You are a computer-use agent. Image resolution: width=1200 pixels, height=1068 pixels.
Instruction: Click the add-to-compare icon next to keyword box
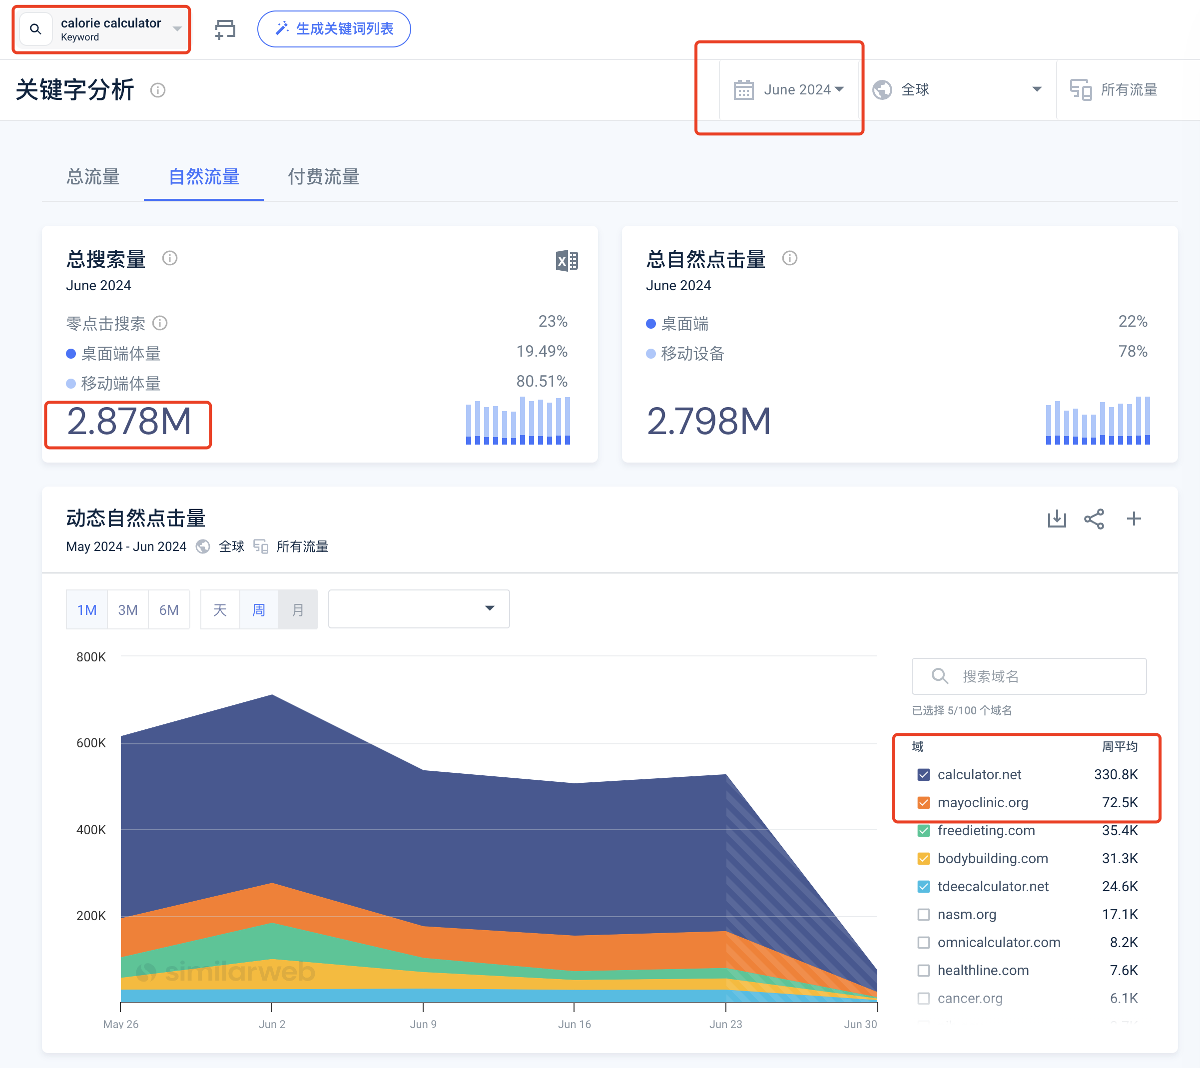tap(225, 29)
